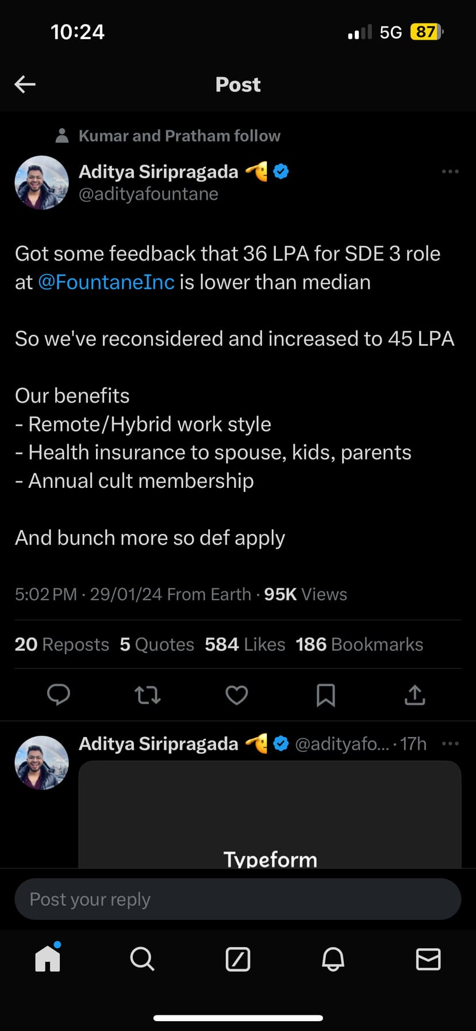Open the Home tab
This screenshot has width=476, height=1031.
pyautogui.click(x=48, y=959)
